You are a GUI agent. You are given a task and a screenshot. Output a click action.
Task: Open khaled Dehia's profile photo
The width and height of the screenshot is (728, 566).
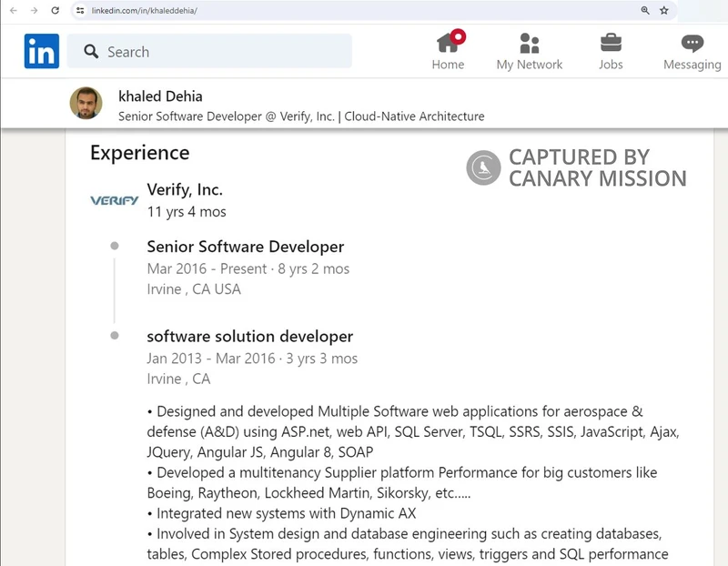(x=86, y=104)
